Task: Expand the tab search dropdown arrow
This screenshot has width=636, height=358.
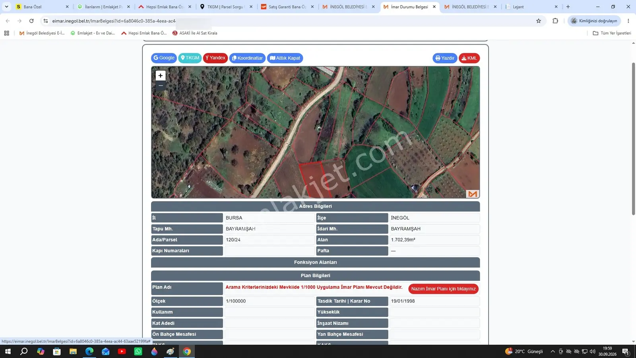Action: 6,7
